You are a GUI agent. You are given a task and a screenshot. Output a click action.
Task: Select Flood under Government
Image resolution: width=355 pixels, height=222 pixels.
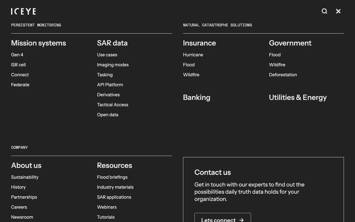pyautogui.click(x=275, y=55)
